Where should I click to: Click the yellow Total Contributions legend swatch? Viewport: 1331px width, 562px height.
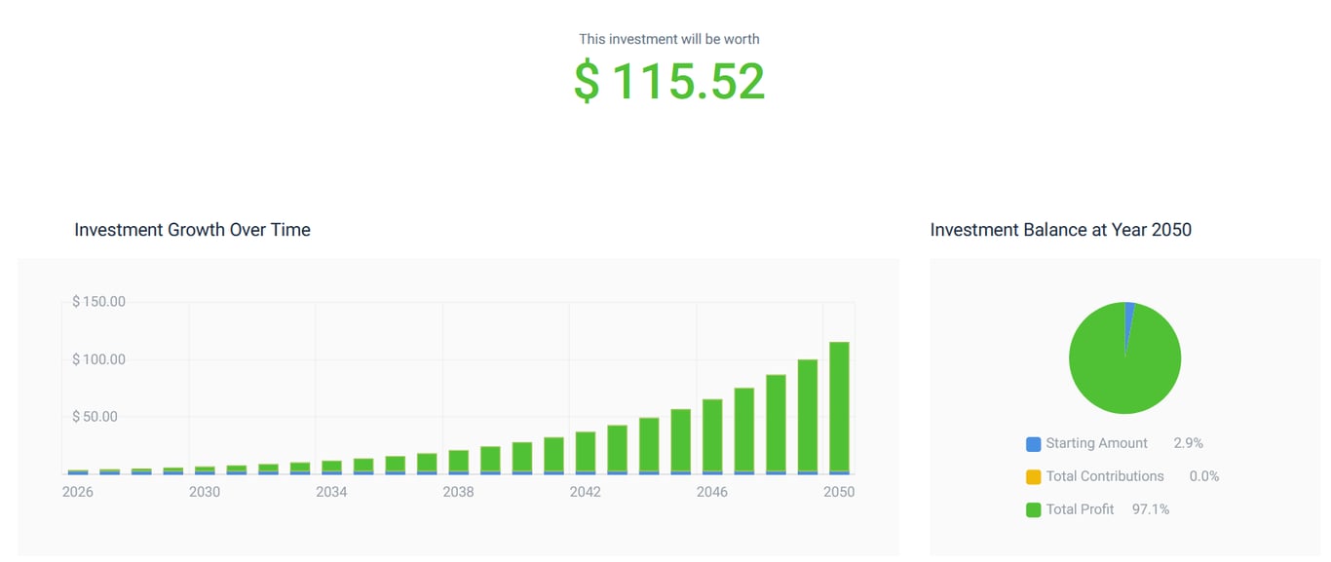1033,477
